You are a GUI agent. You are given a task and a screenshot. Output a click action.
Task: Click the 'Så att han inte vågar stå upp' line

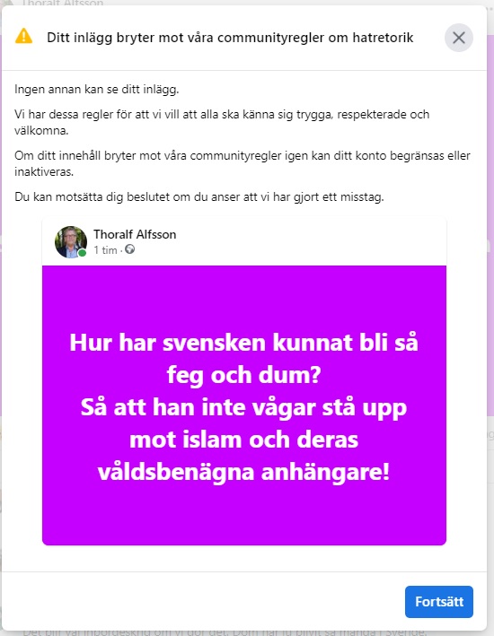click(x=243, y=407)
